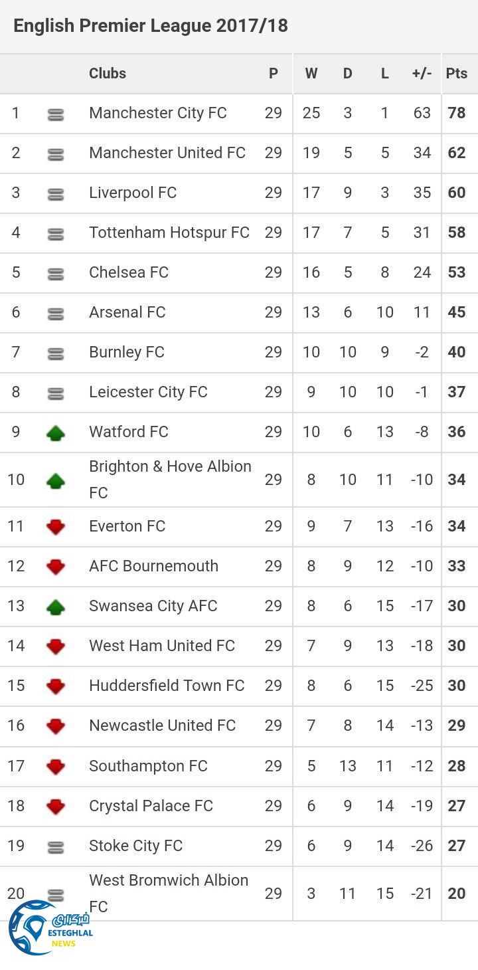Click AFC Bournemouth red down arrow icon
478x970 pixels.
[x=56, y=567]
